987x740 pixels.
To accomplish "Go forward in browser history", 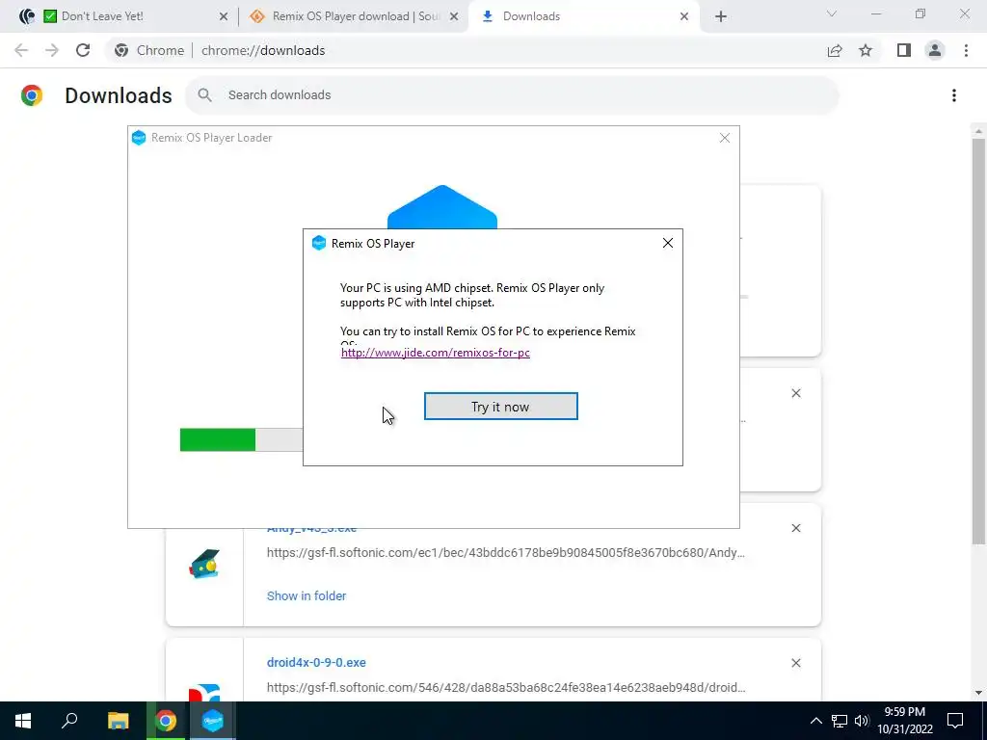I will [x=52, y=50].
